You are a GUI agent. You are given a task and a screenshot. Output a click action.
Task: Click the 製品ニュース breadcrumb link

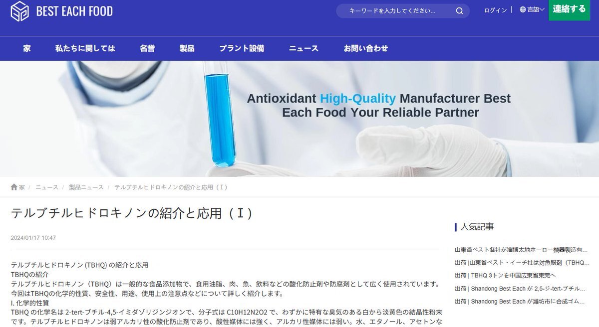pyautogui.click(x=86, y=187)
